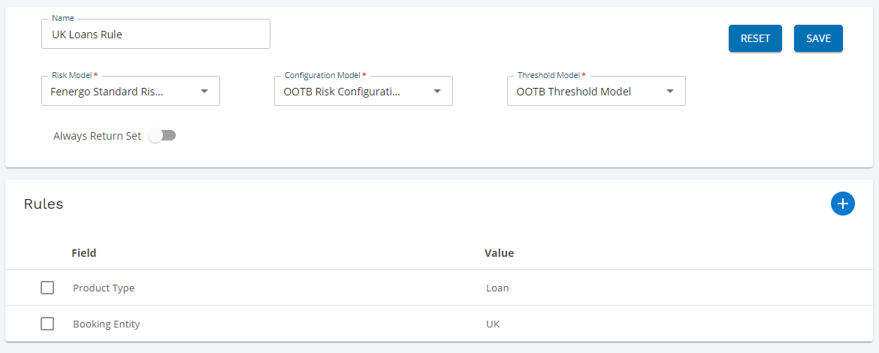
Task: Click the Loan value cell
Action: point(497,288)
